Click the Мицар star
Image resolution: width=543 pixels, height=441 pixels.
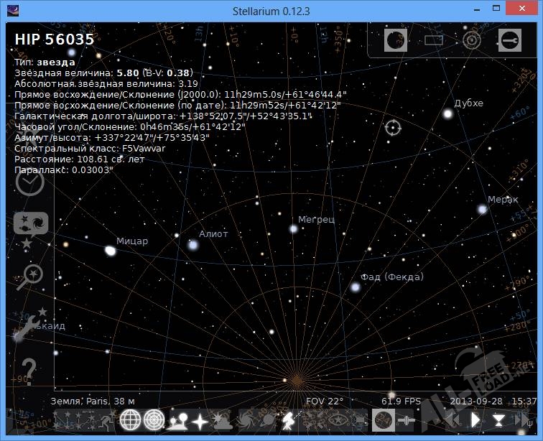110,251
